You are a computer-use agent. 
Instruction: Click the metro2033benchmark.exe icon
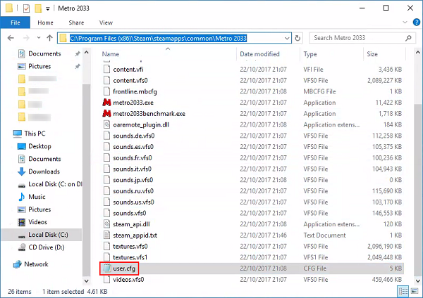(106, 113)
